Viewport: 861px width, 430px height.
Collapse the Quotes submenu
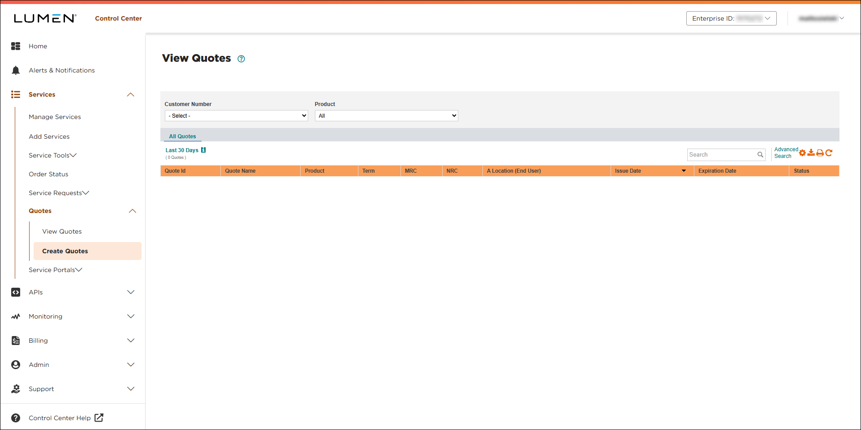coord(132,211)
